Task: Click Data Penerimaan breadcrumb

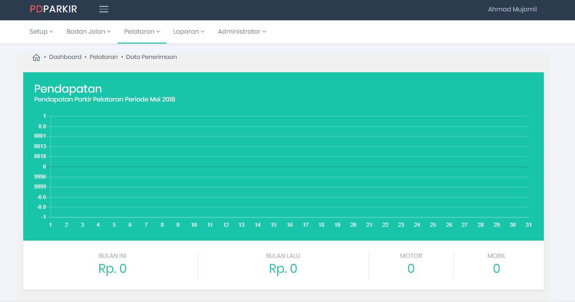Action: (151, 57)
